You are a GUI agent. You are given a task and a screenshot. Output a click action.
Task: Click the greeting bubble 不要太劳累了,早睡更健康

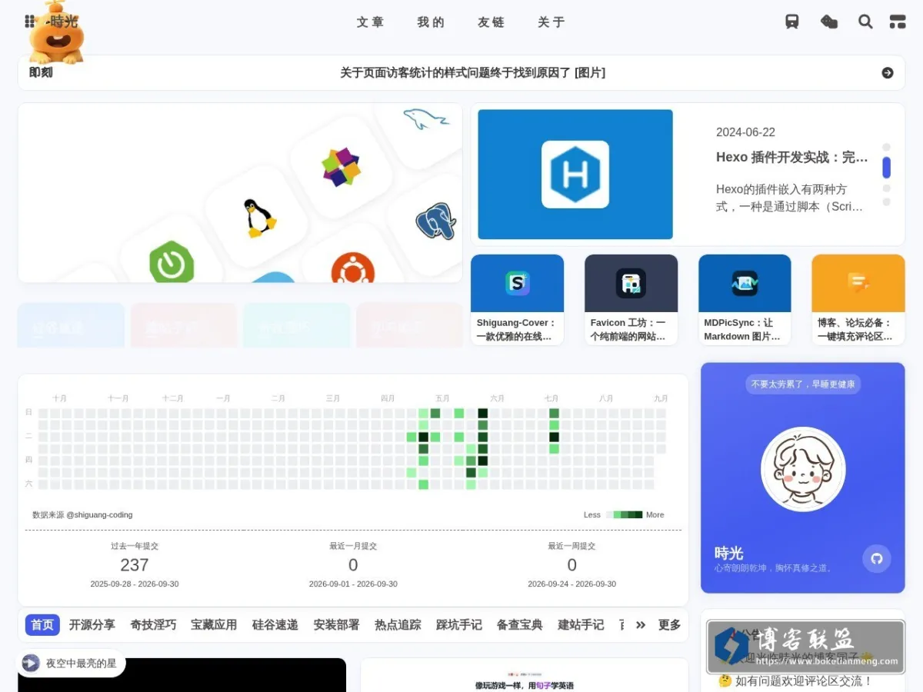click(803, 384)
